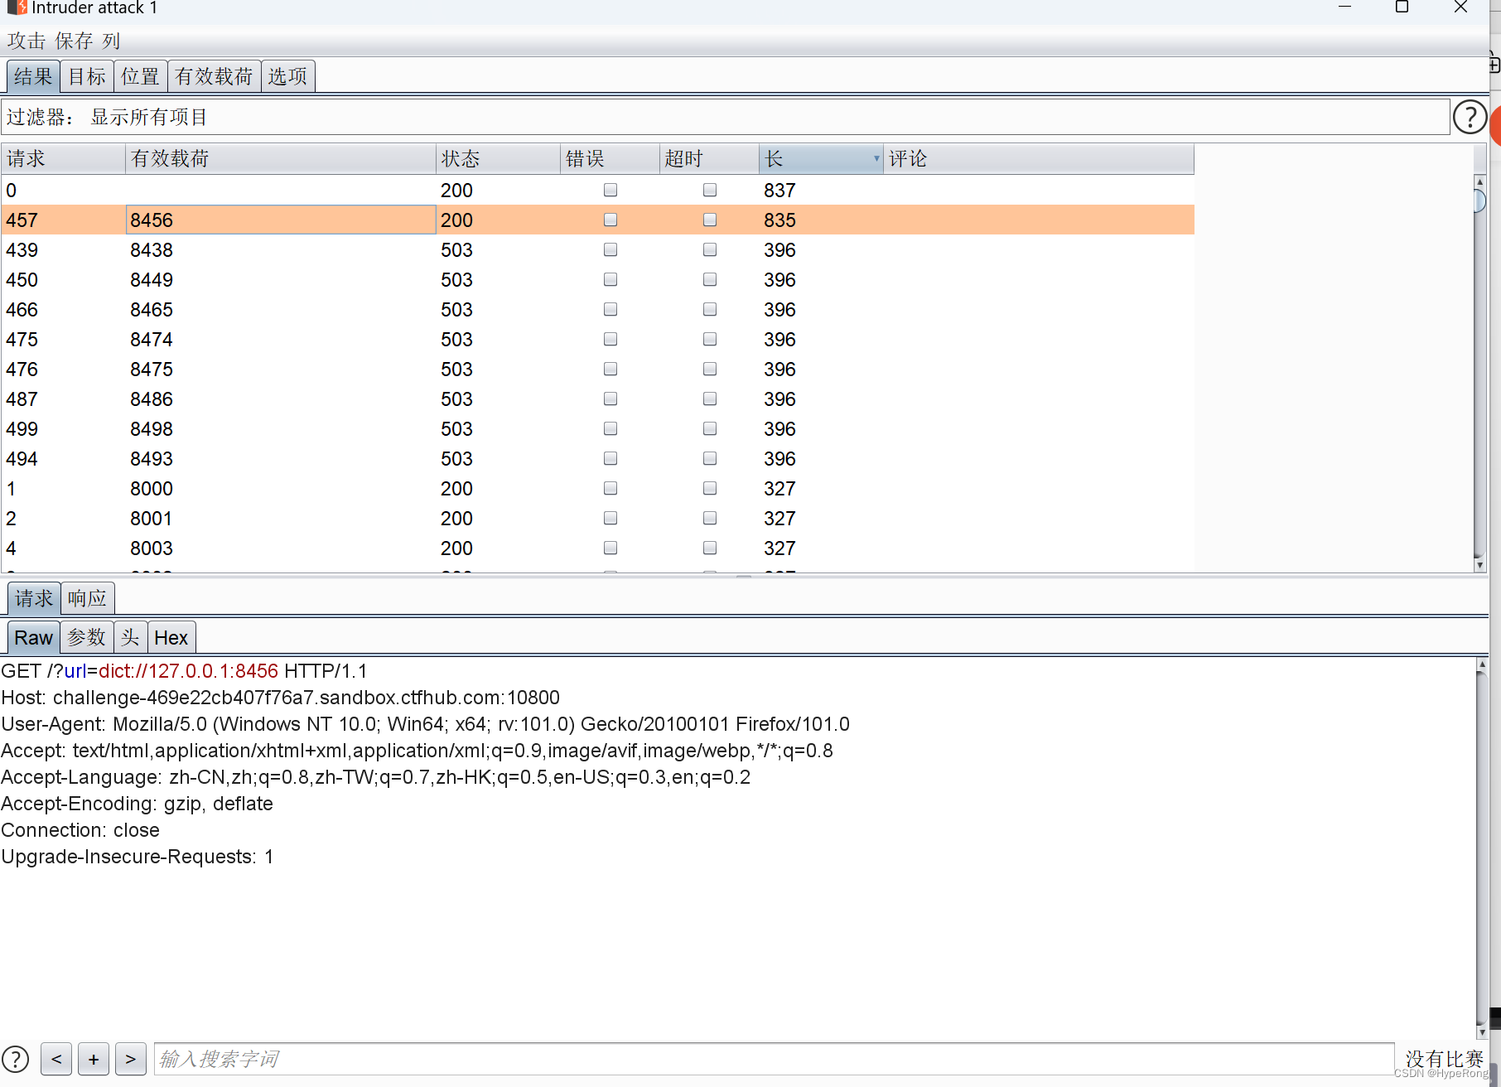Open the 列 menu
This screenshot has width=1501, height=1087.
(x=111, y=41)
